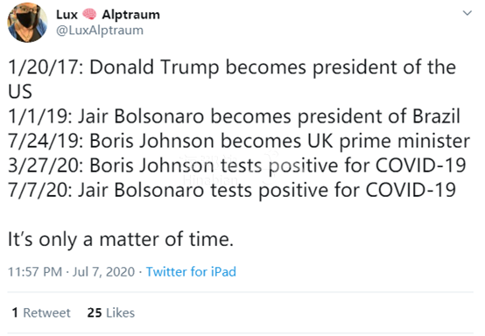View the 1 Retweet list

pyautogui.click(x=41, y=312)
